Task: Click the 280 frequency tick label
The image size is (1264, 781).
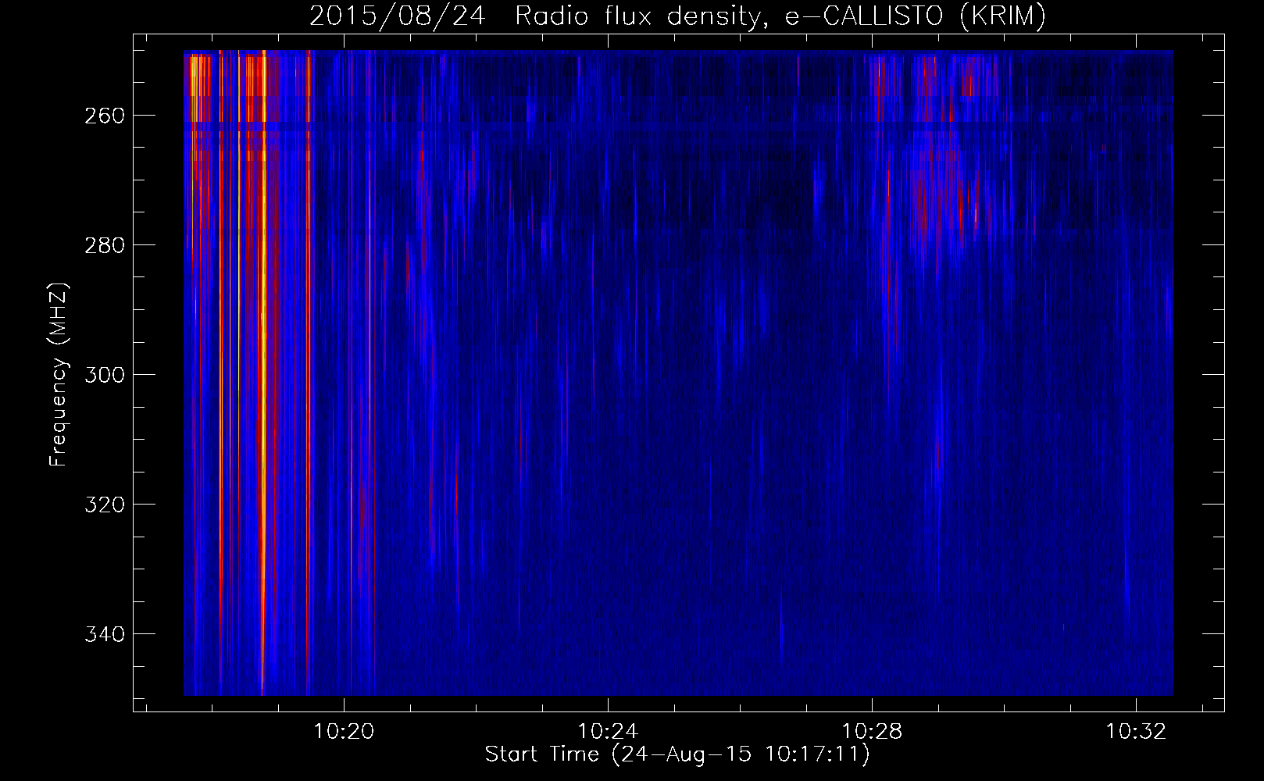Action: point(104,245)
